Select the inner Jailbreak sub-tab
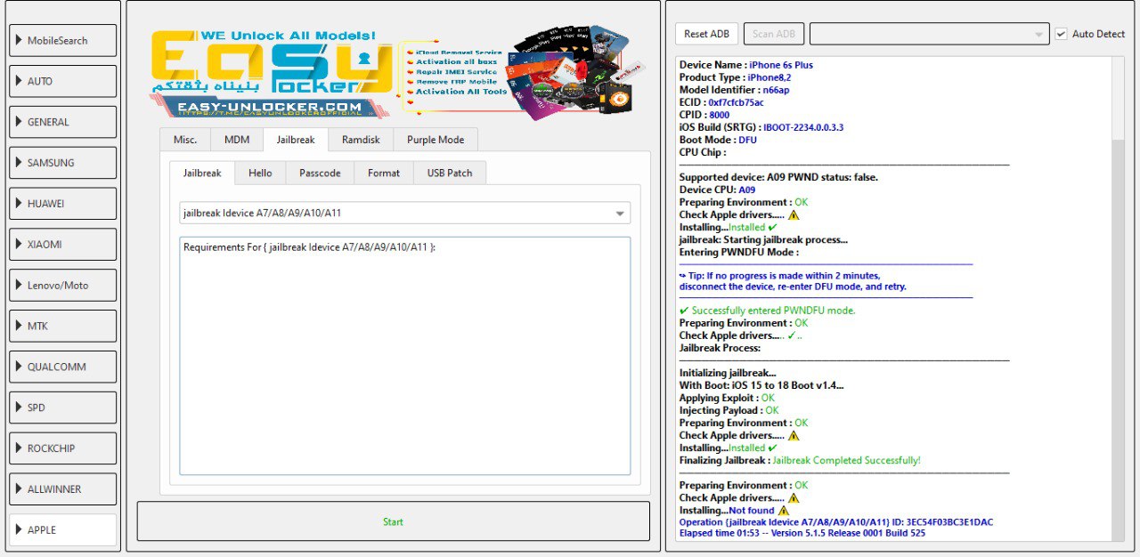This screenshot has height=557, width=1140. pyautogui.click(x=202, y=173)
